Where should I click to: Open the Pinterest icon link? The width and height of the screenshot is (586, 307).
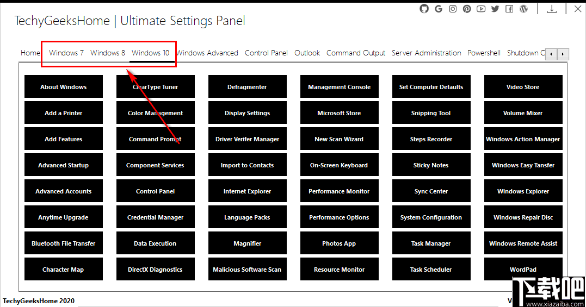pyautogui.click(x=467, y=9)
